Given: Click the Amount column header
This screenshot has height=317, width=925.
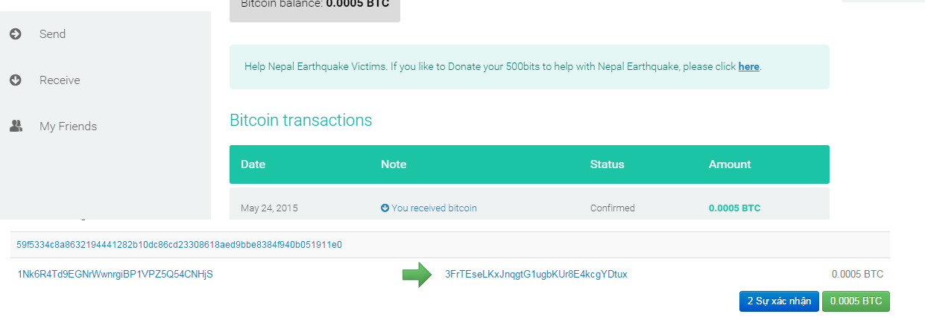Looking at the screenshot, I should pyautogui.click(x=730, y=164).
